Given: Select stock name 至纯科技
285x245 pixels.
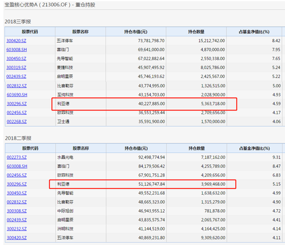Looking at the screenshot, I should 65,94.
